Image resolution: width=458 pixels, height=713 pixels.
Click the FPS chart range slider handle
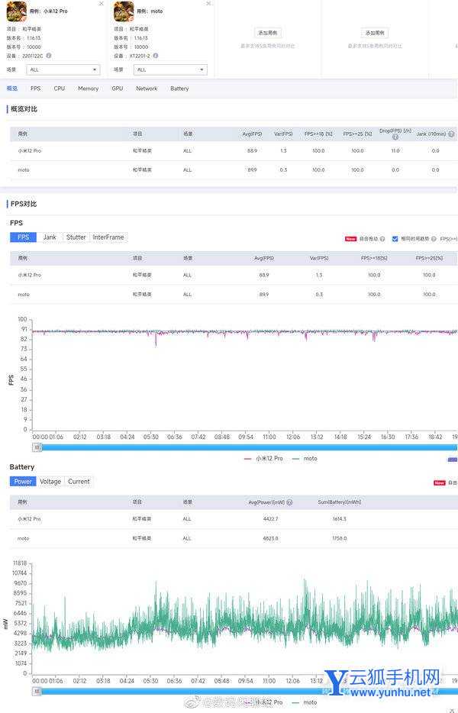tap(37, 447)
